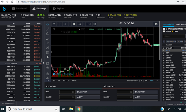Viewport: 186px width, 112px height.
Task: Enable Show Liquid Markets checkbox
Action: coord(164,29)
